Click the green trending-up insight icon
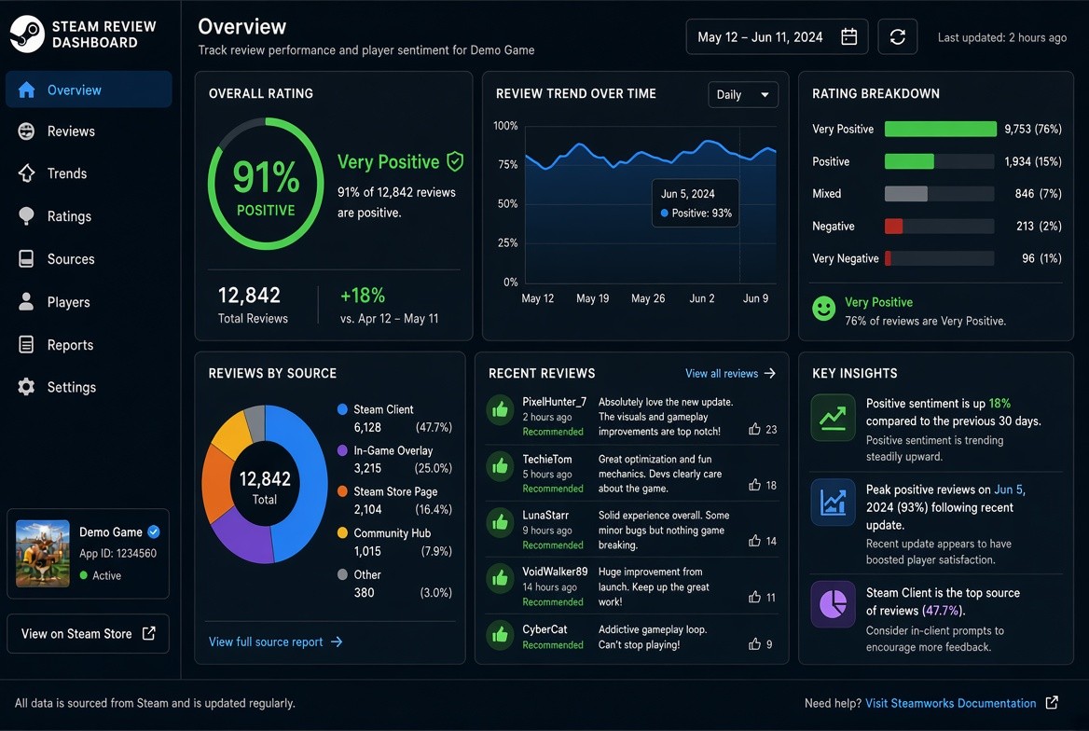Viewport: 1089px width, 731px height. pyautogui.click(x=833, y=418)
